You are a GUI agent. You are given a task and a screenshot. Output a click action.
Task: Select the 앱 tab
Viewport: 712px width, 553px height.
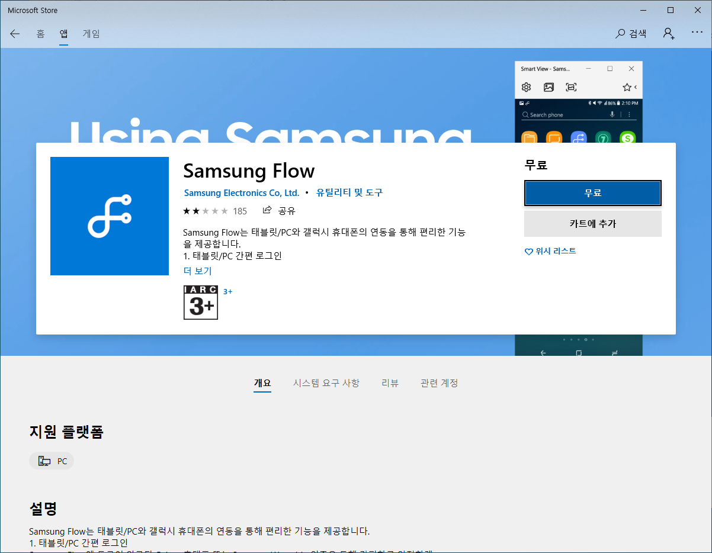63,34
